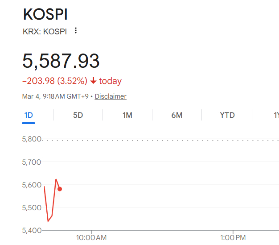
Task: Click the red down arrow icon
Action: (x=93, y=81)
